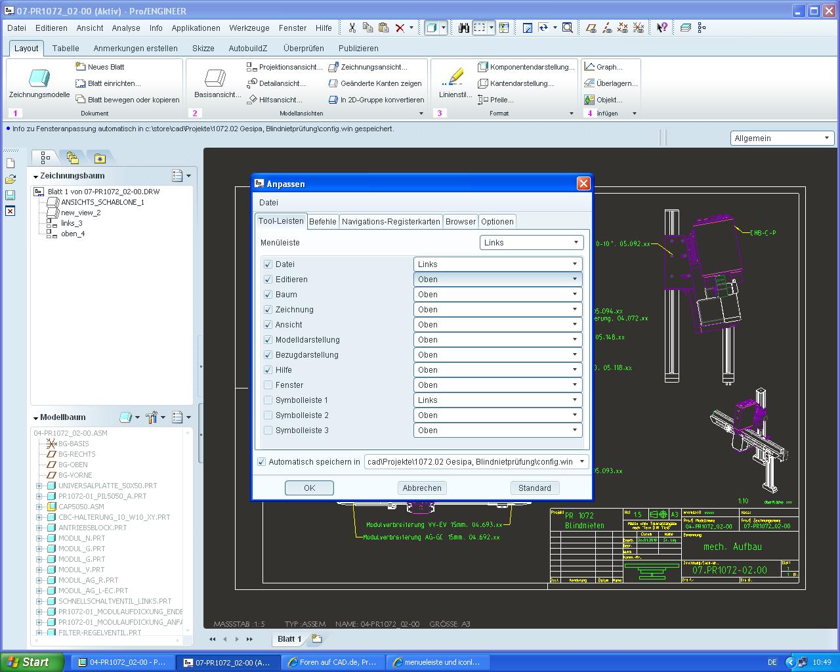This screenshot has width=840, height=672.
Task: Collapse the Zeichnungsbaum panel
Action: (x=36, y=176)
